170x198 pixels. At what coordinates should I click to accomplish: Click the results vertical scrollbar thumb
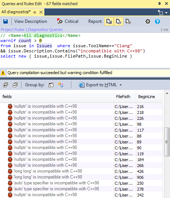click(x=167, y=142)
